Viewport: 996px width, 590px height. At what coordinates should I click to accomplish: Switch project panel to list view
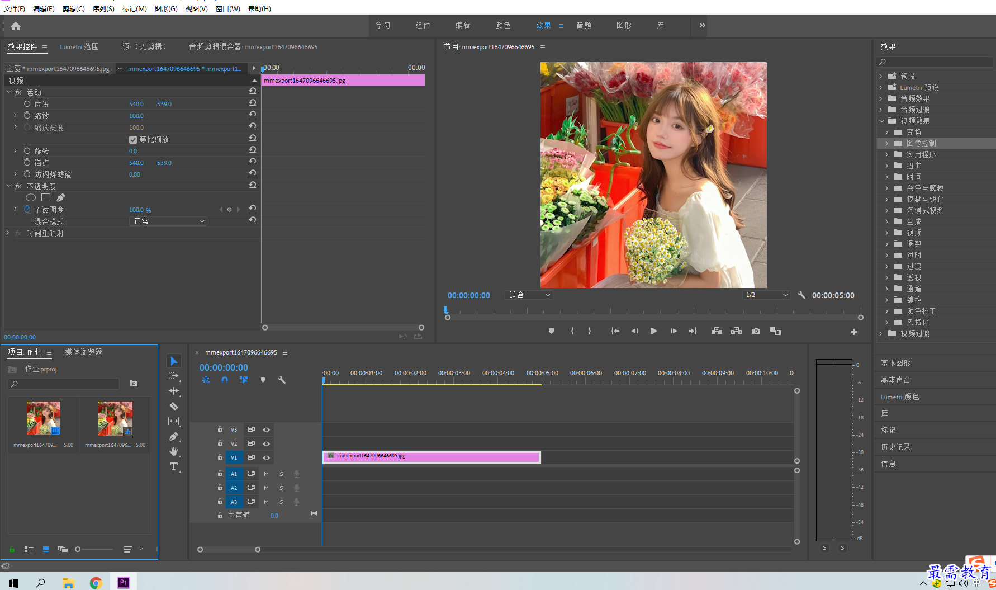pyautogui.click(x=29, y=549)
